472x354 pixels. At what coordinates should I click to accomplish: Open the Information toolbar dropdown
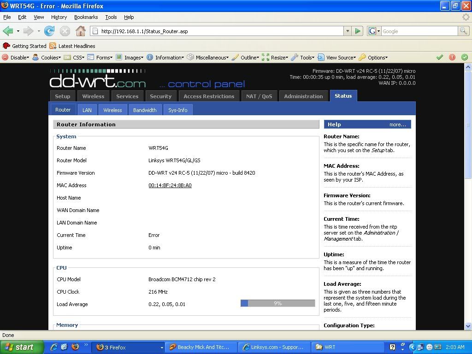pos(165,58)
